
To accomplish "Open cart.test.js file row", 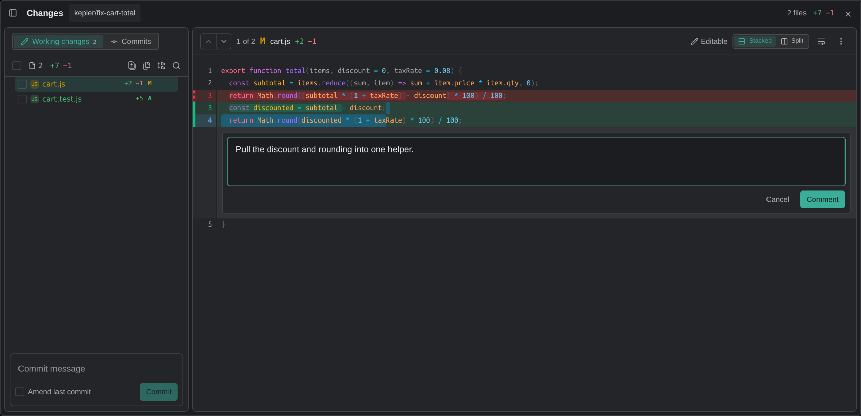I will [96, 99].
